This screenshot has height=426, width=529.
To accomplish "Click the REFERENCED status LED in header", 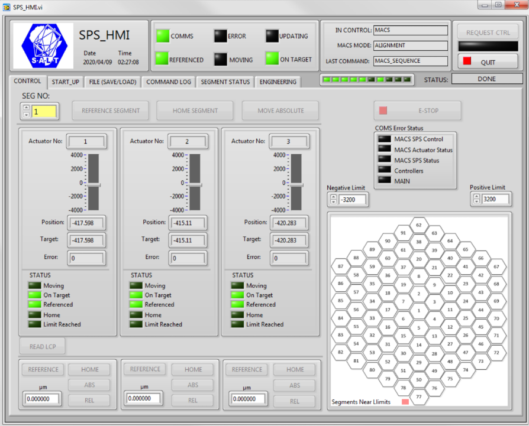I will click(162, 59).
